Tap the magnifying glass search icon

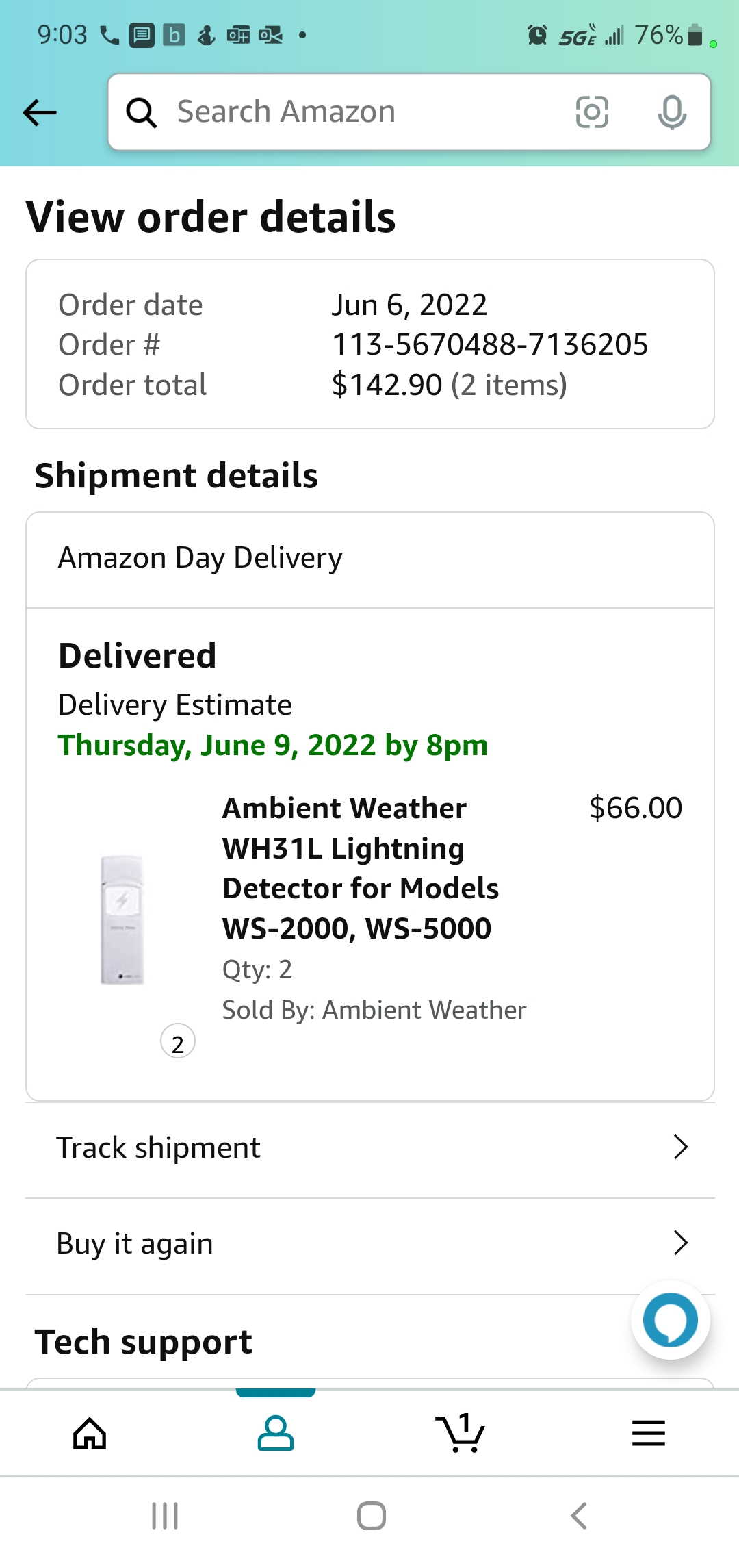(142, 112)
